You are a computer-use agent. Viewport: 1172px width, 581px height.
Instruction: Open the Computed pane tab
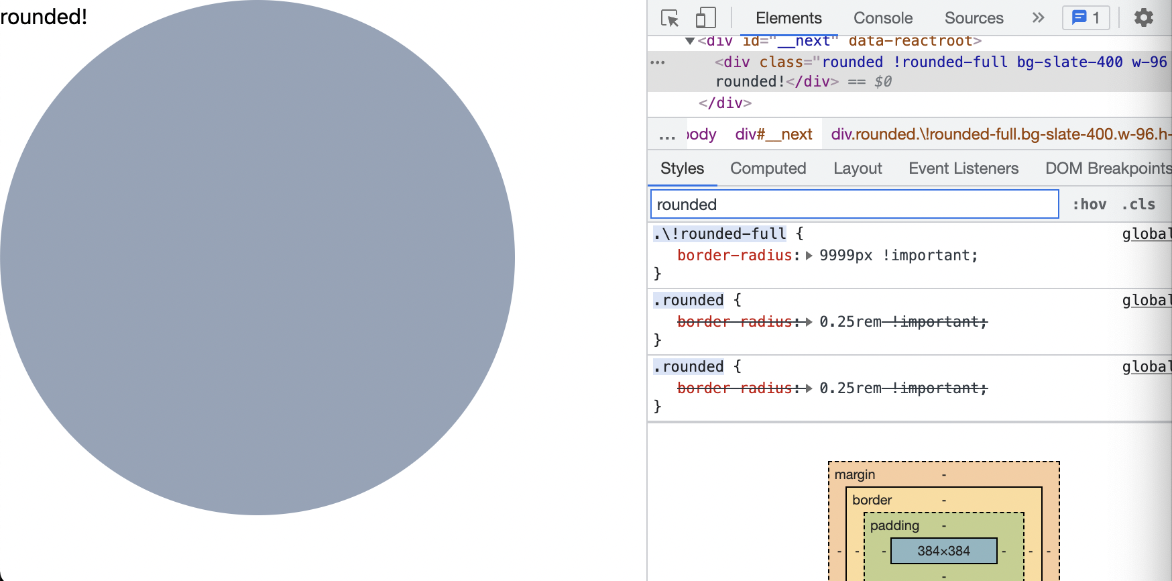pos(768,168)
